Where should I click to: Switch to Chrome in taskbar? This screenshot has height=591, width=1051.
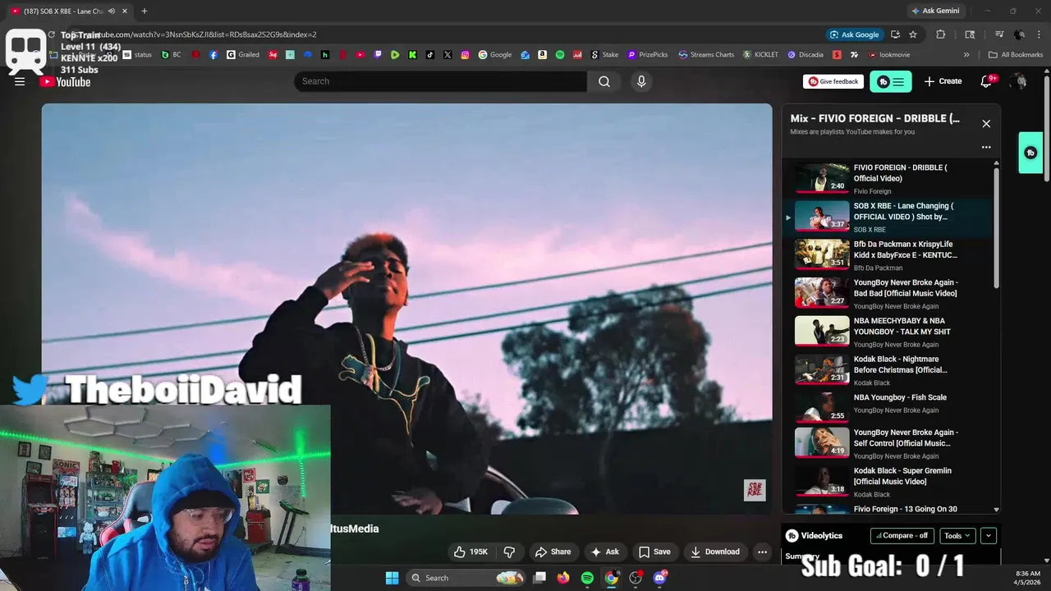tap(611, 578)
